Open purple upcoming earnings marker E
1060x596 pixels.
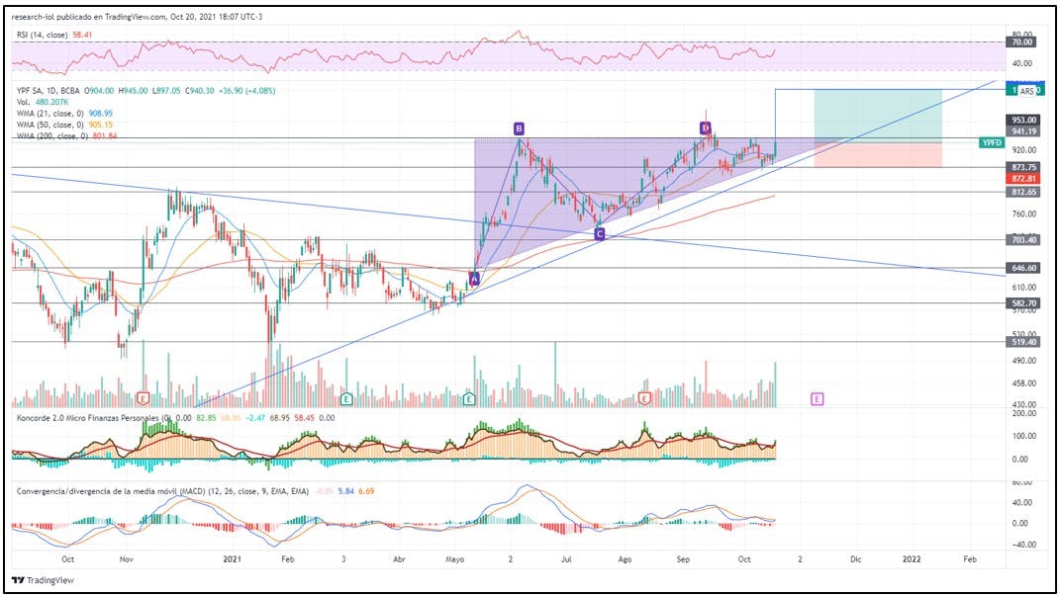point(817,399)
